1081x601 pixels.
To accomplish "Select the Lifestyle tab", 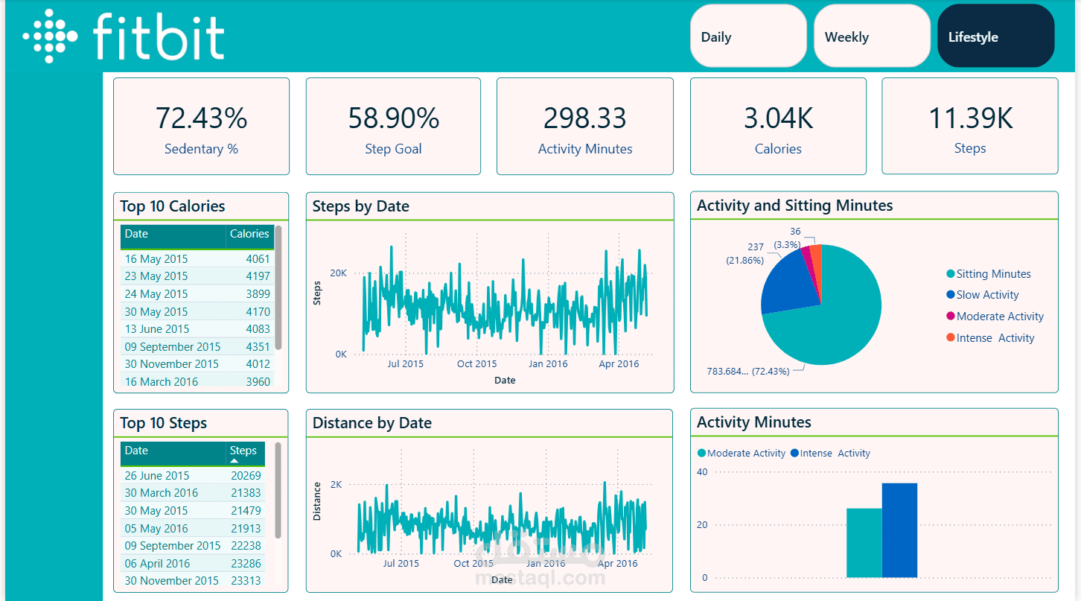I will [996, 36].
